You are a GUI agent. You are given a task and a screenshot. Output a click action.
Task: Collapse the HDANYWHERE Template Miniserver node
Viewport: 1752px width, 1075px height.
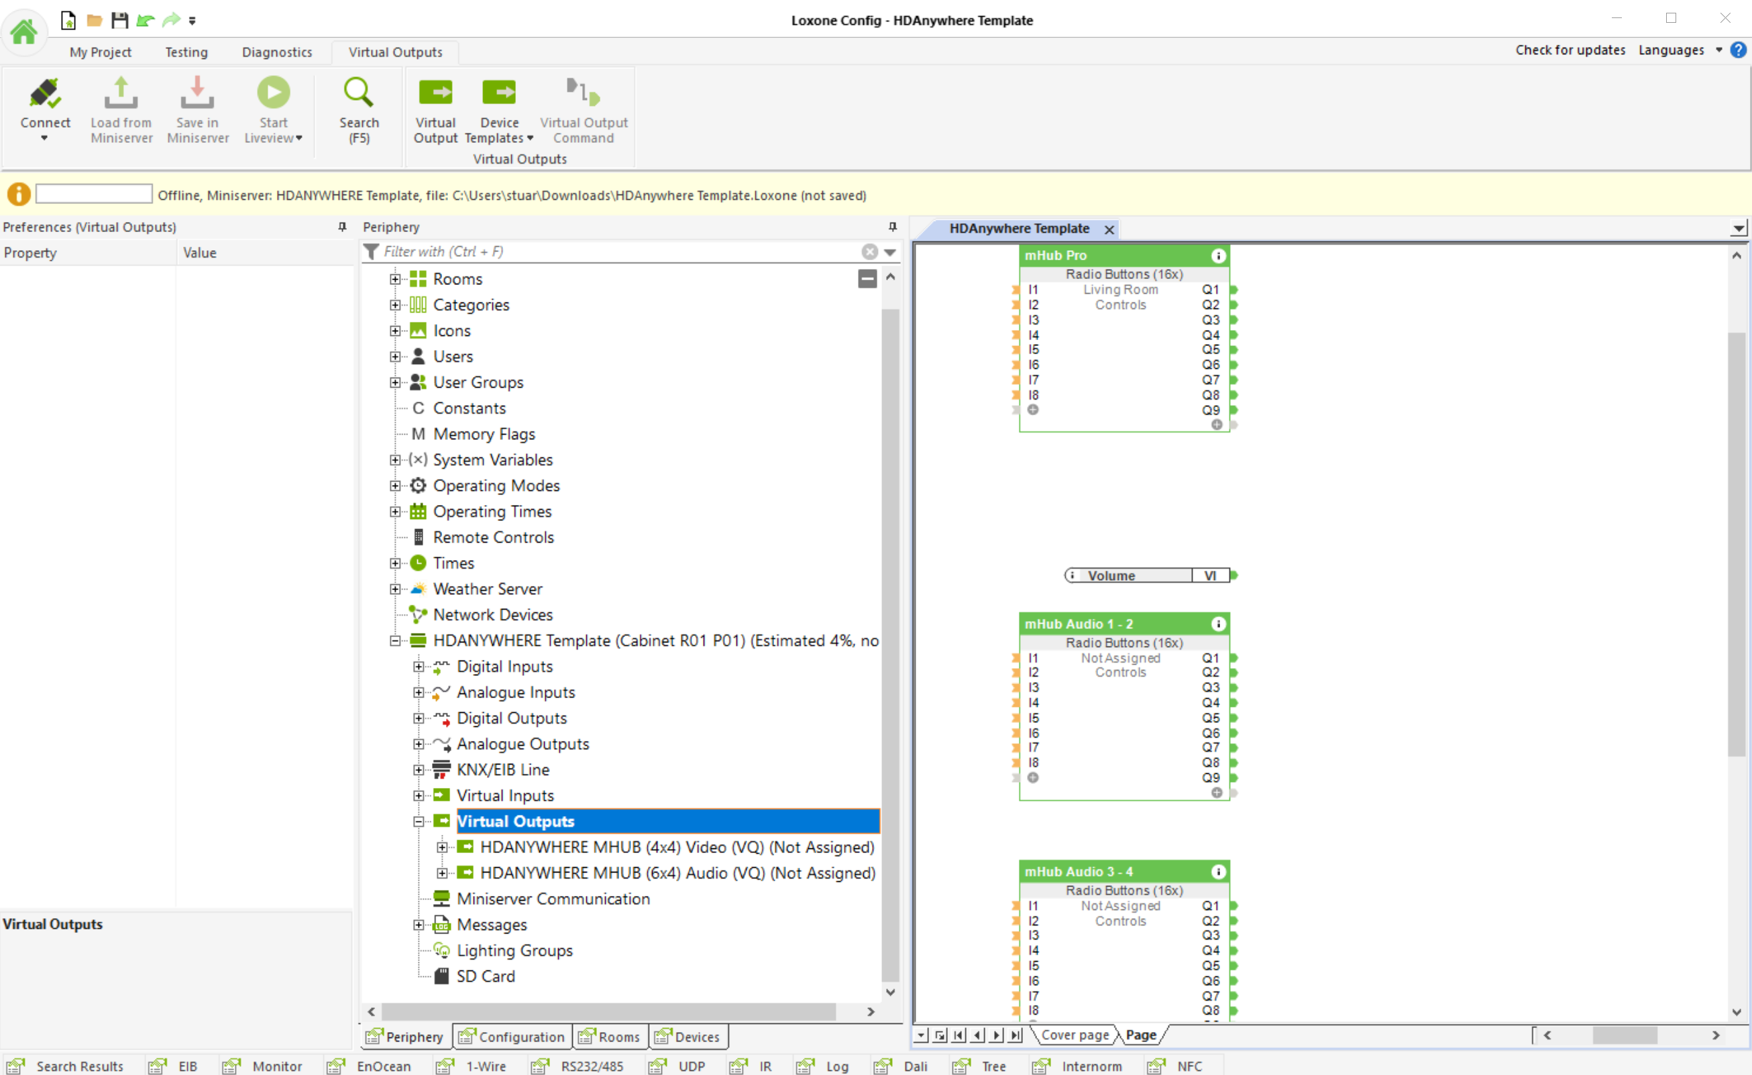tap(394, 641)
